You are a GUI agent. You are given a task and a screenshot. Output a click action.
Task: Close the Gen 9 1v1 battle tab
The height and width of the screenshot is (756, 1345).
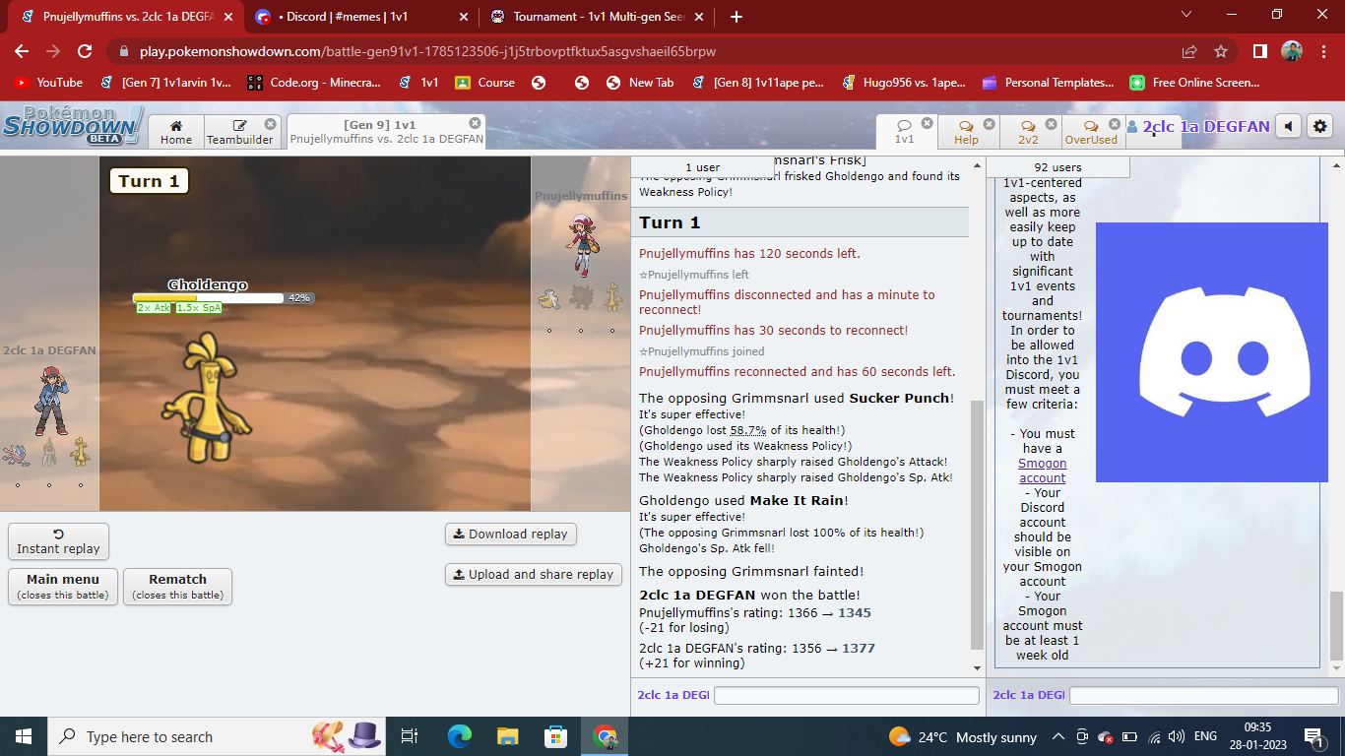475,123
